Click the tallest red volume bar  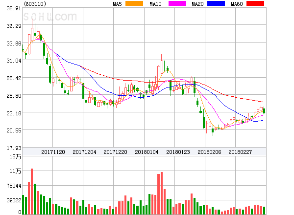pyautogui.click(x=32, y=192)
